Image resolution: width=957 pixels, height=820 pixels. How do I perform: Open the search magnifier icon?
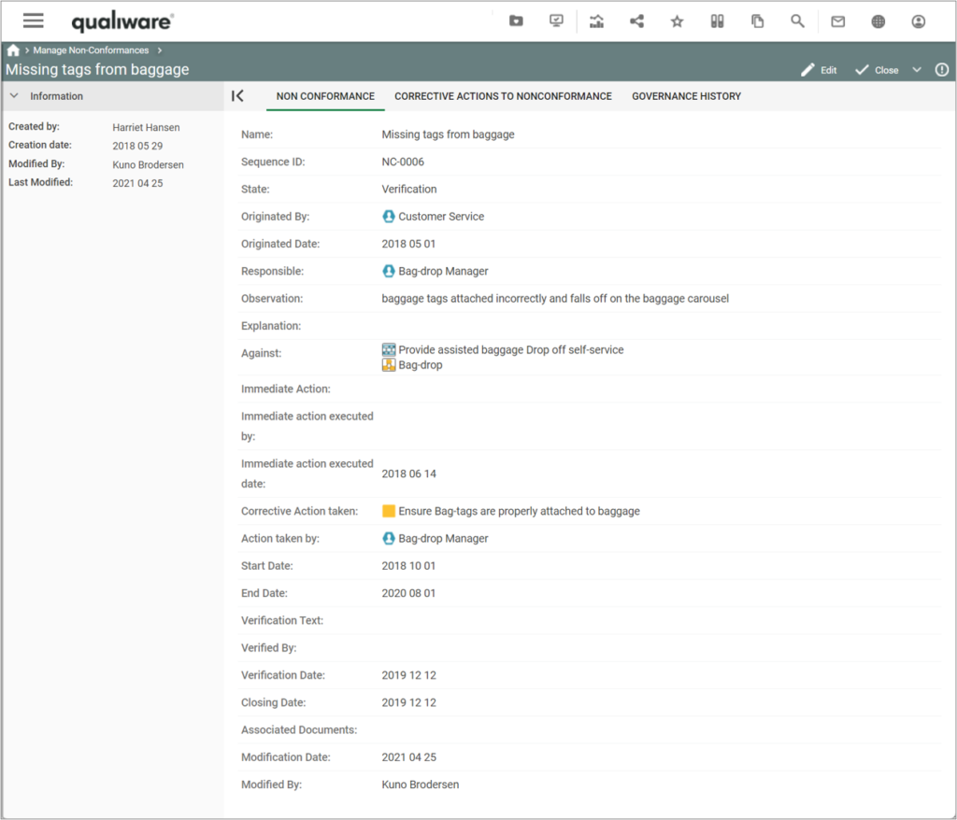tap(797, 21)
